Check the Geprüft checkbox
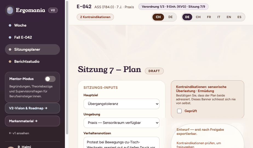Image resolution: width=253 pixels, height=148 pixels. pos(179,111)
